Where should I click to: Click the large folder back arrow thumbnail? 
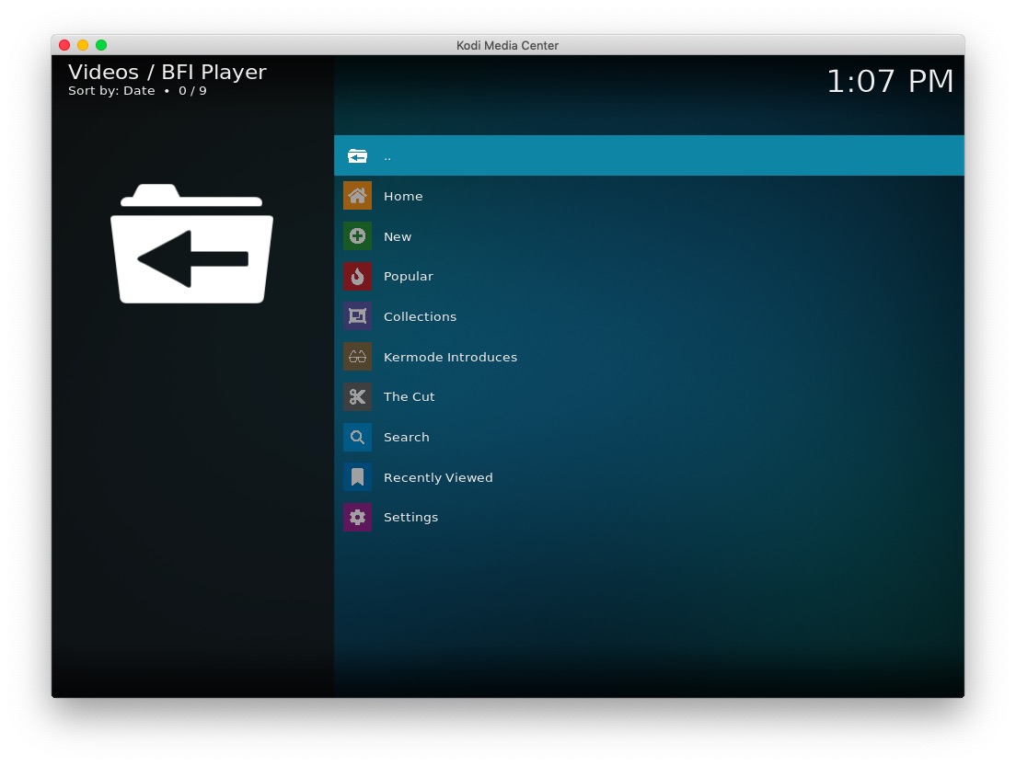pos(191,245)
